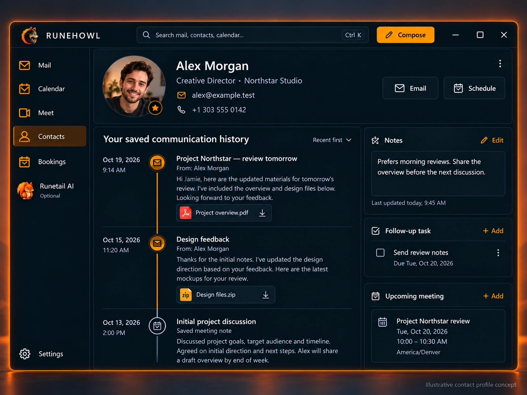Expand the Recent first sort dropdown

point(332,140)
